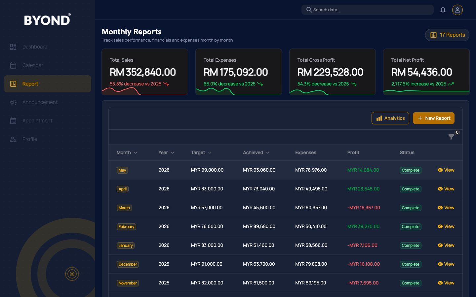The width and height of the screenshot is (476, 297).
Task: Open the Dashboard grid icon
Action: coord(13,47)
